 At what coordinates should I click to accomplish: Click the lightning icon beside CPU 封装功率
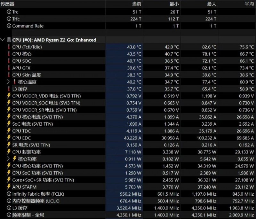(9, 152)
